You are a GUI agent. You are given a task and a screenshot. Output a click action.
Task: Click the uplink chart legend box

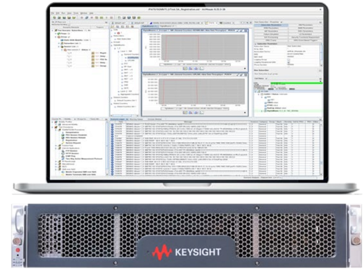point(195,108)
